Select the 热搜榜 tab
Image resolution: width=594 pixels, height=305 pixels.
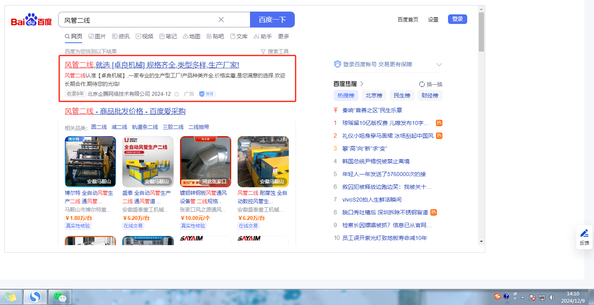click(346, 95)
